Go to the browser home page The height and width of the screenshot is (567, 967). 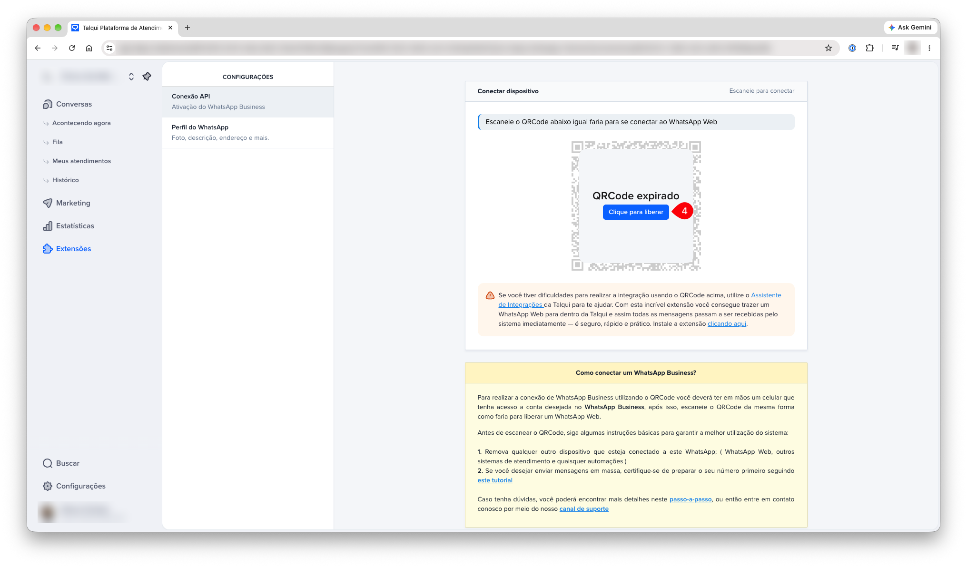click(89, 48)
